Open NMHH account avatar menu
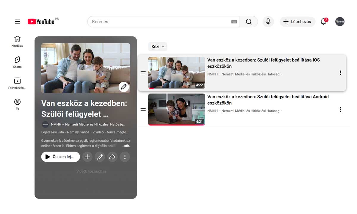357x214 pixels. [340, 22]
